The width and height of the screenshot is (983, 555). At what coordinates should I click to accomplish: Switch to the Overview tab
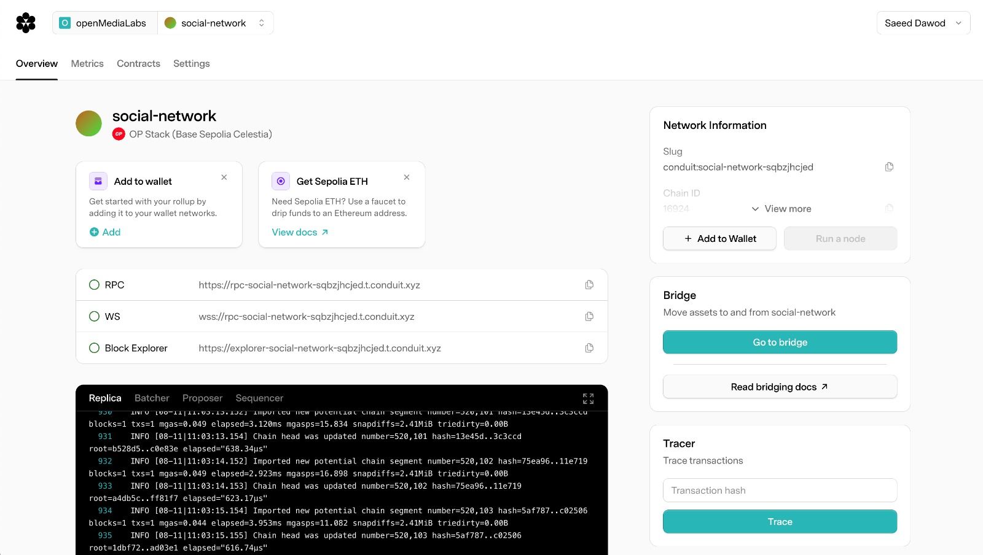click(37, 63)
